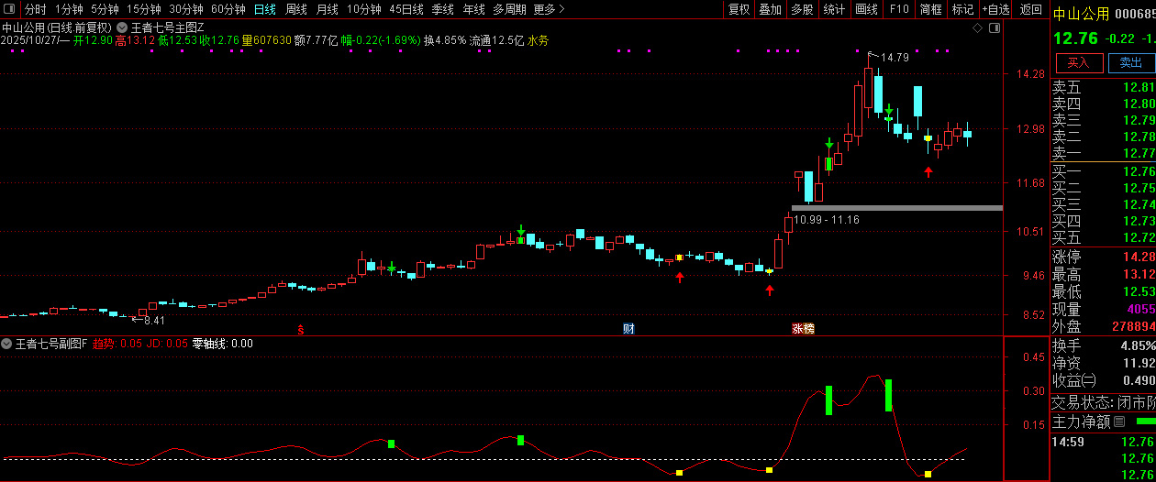Switch to 分时 intraday view
The image size is (1156, 482).
[35, 9]
